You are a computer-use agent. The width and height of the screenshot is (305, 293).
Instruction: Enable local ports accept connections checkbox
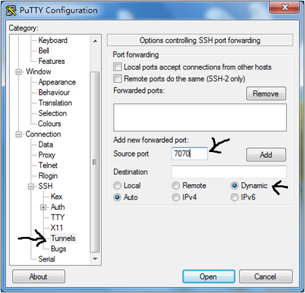(x=118, y=67)
